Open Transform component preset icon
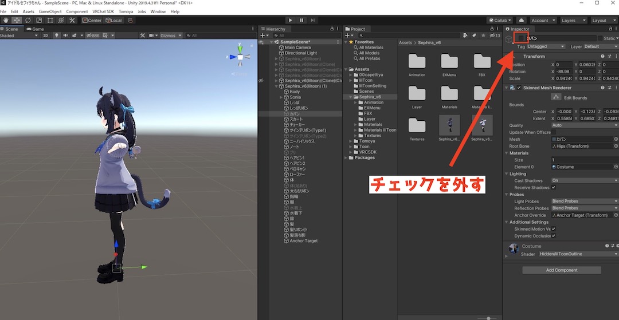Screen dimensions: 619x320 click(x=609, y=56)
